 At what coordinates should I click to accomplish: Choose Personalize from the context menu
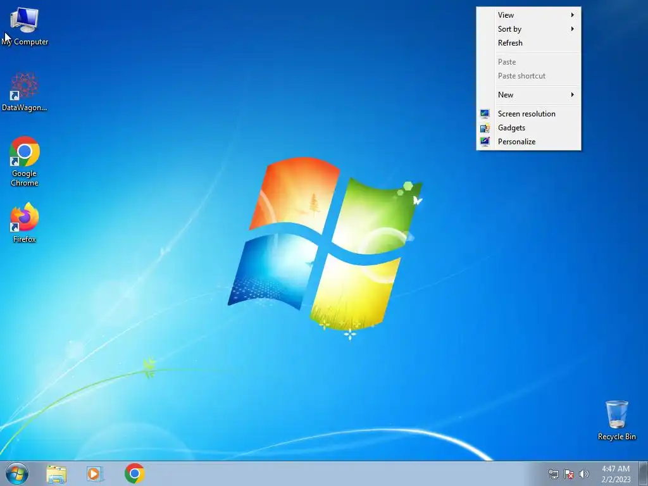click(x=528, y=142)
